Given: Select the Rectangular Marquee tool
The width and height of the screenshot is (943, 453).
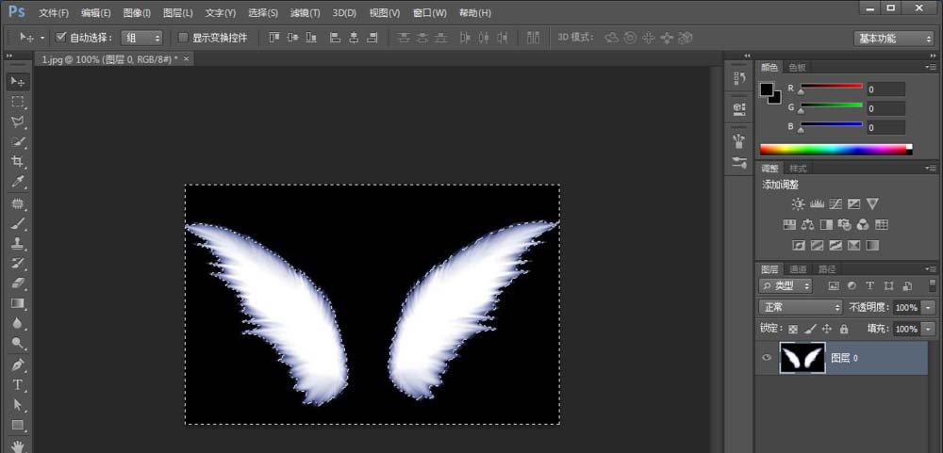Looking at the screenshot, I should [x=17, y=102].
